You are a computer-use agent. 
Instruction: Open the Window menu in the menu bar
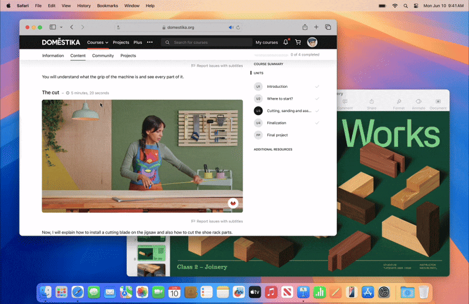(131, 6)
